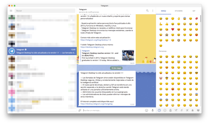The height and width of the screenshot is (124, 209).
Task: Toggle emoji panel via smiley next to message box
Action: tap(146, 110)
